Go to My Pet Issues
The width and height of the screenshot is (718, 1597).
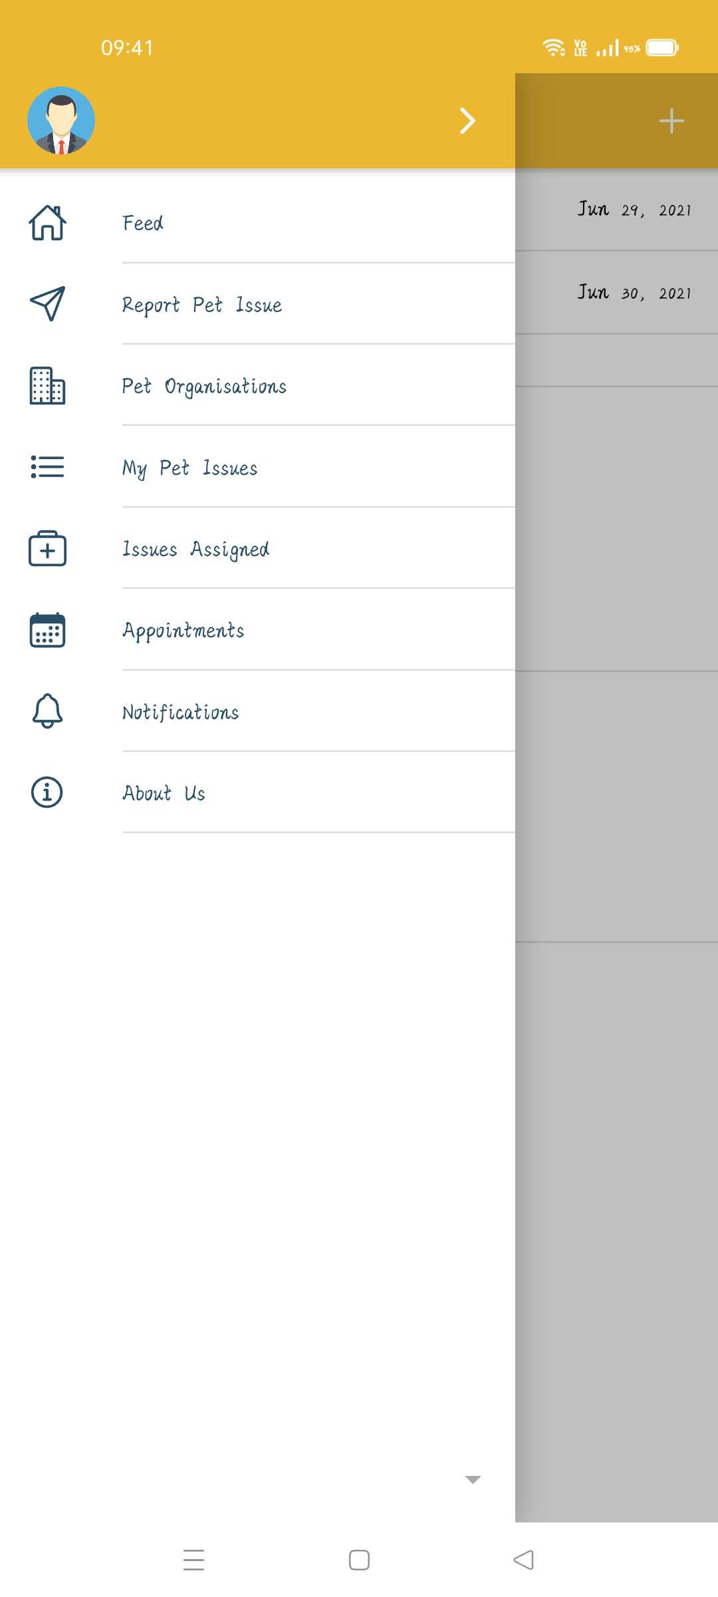pyautogui.click(x=190, y=468)
